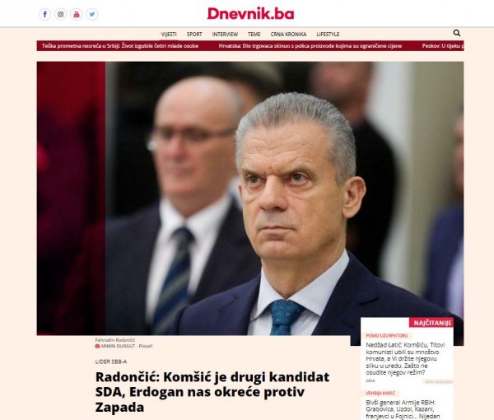Click the Dnevnik.ba site logo

(x=250, y=13)
